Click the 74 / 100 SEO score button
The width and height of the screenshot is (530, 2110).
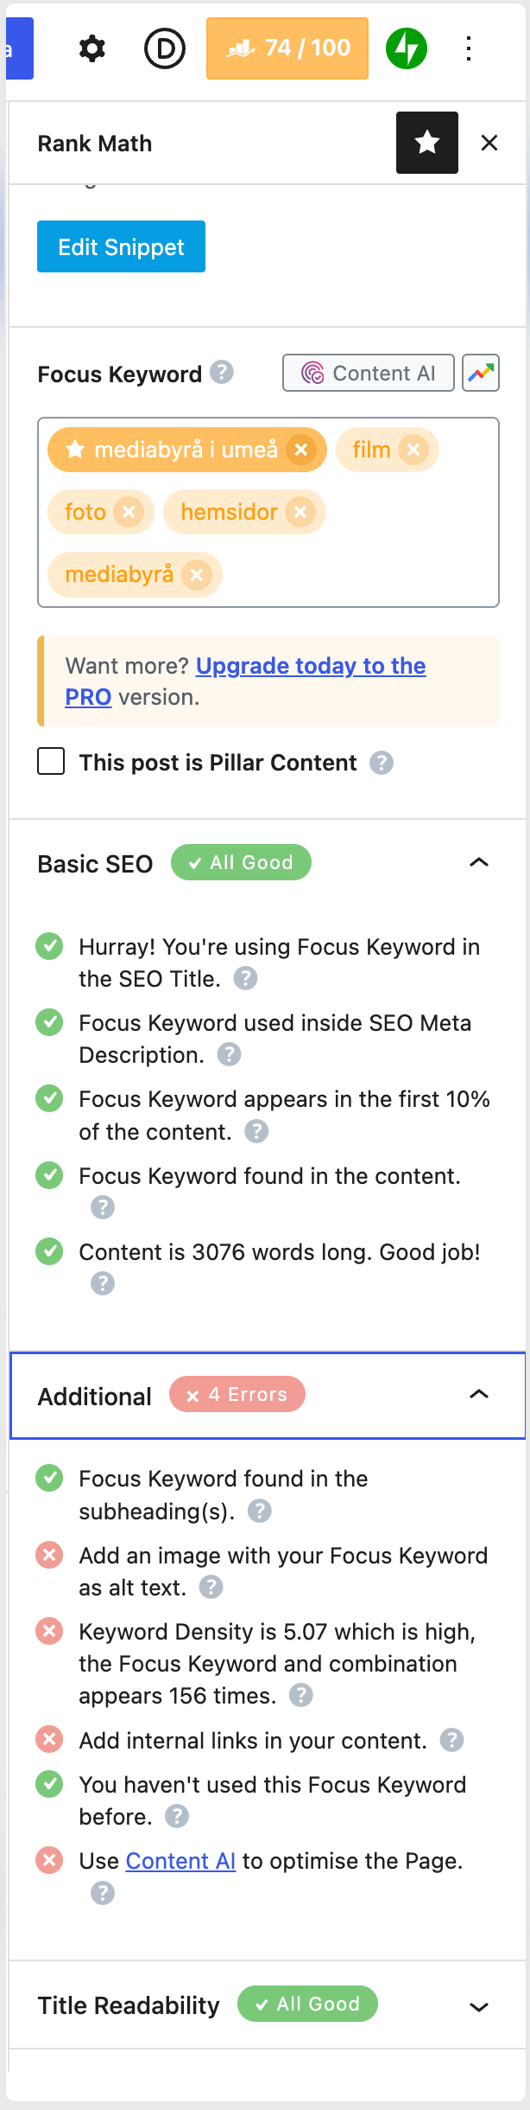point(287,48)
